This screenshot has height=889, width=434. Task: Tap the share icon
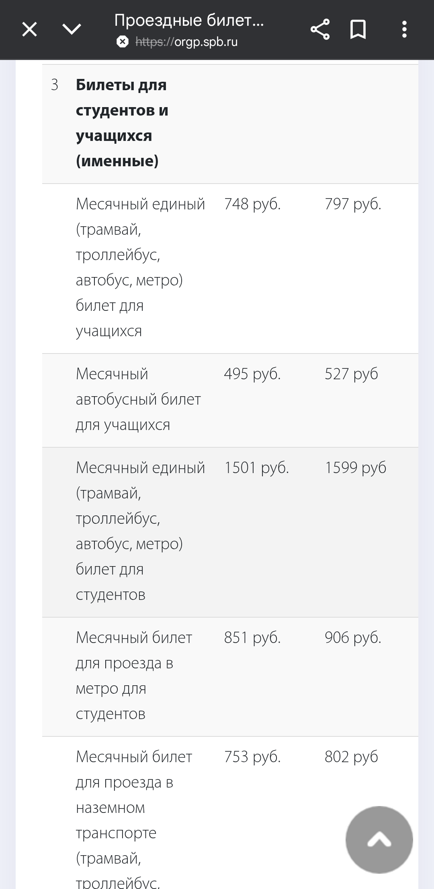pos(320,29)
